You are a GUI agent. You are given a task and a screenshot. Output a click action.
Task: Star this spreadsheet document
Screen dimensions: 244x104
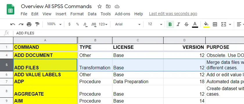[x=100, y=6]
